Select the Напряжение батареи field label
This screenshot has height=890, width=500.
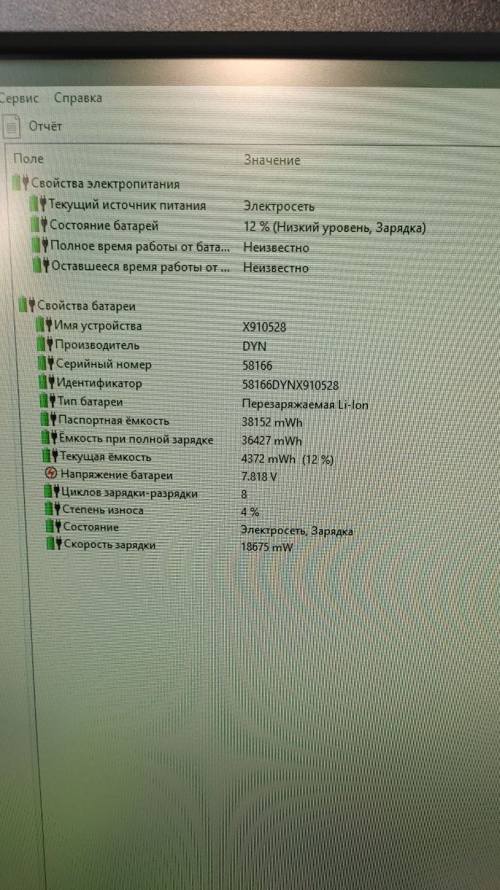[117, 475]
